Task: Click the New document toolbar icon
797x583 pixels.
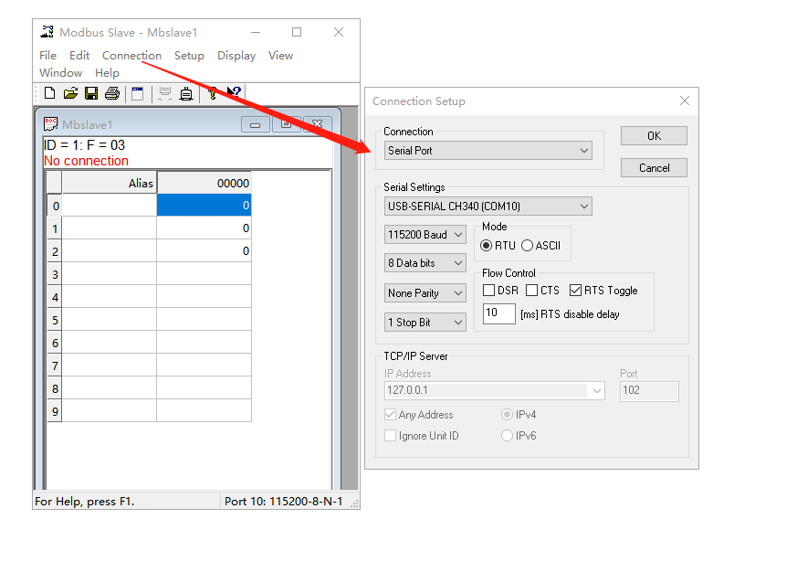Action: coord(49,93)
